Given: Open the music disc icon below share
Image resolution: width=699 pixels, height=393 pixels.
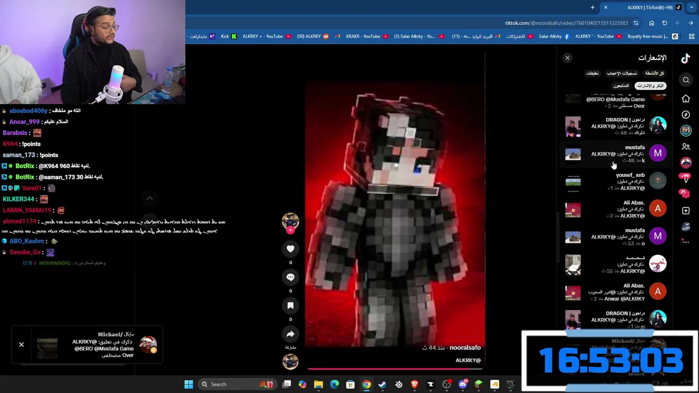Looking at the screenshot, I should pyautogui.click(x=291, y=361).
